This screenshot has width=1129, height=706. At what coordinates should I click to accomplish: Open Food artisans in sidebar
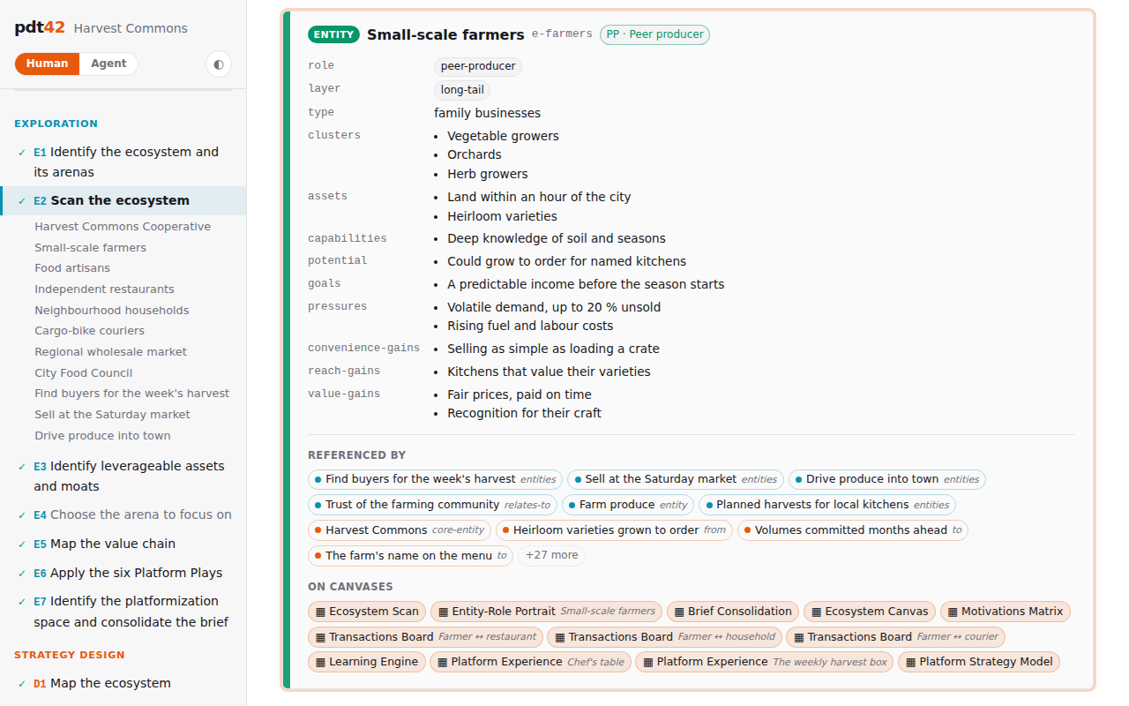click(x=72, y=268)
